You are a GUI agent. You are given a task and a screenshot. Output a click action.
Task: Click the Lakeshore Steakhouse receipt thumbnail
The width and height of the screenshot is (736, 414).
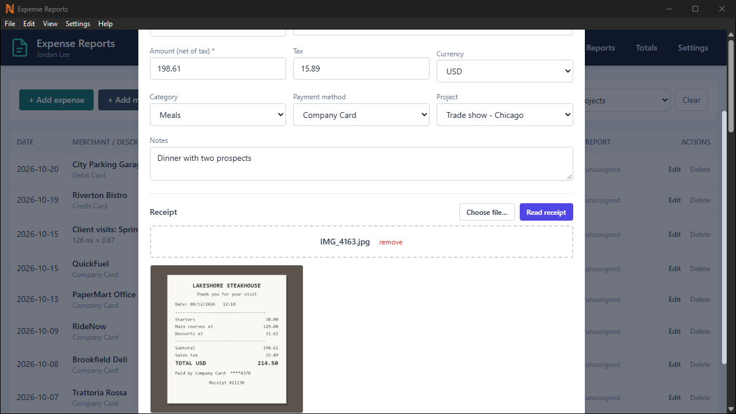227,339
